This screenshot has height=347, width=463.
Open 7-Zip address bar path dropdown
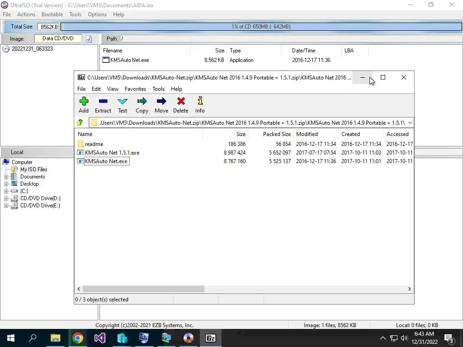[410, 123]
